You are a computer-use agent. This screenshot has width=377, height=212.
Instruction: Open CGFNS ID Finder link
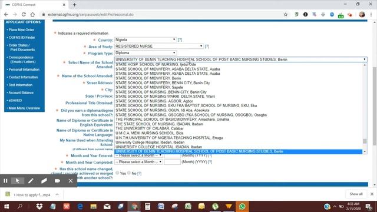pyautogui.click(x=22, y=38)
